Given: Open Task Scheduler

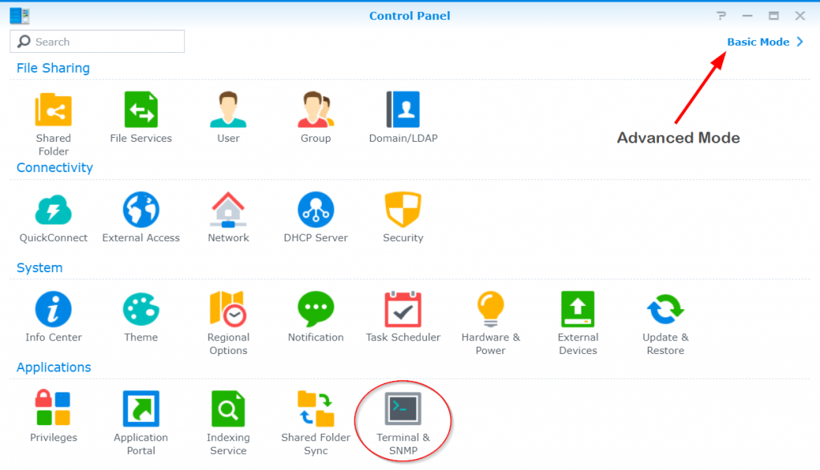Looking at the screenshot, I should pos(403,310).
